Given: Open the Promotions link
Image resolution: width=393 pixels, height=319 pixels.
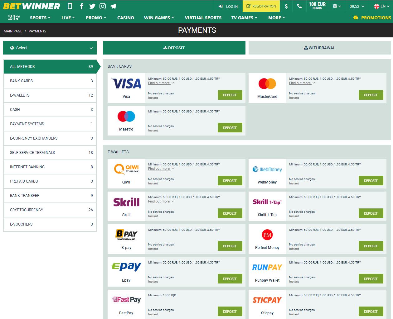Looking at the screenshot, I should pos(372,18).
